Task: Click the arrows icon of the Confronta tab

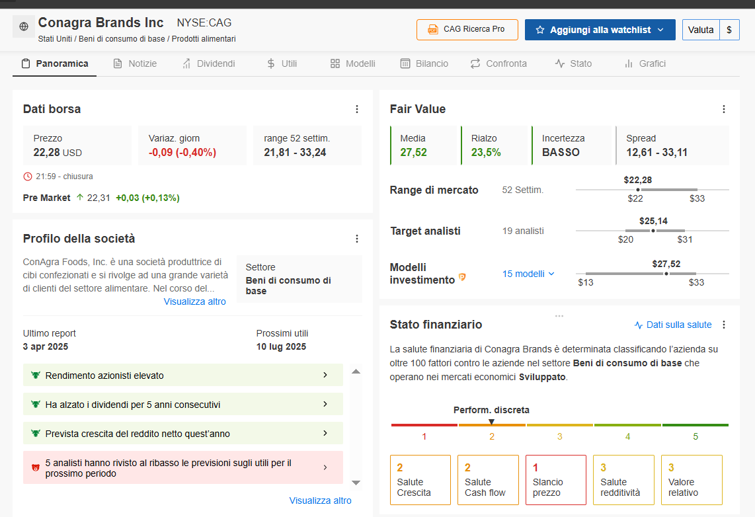Action: click(475, 63)
